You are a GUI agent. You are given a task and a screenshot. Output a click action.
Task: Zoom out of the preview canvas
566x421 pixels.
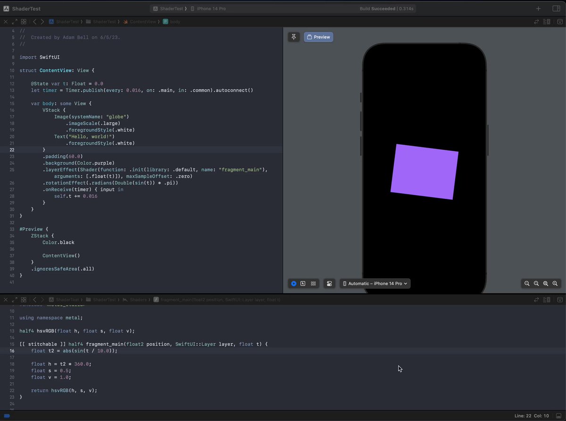click(527, 283)
